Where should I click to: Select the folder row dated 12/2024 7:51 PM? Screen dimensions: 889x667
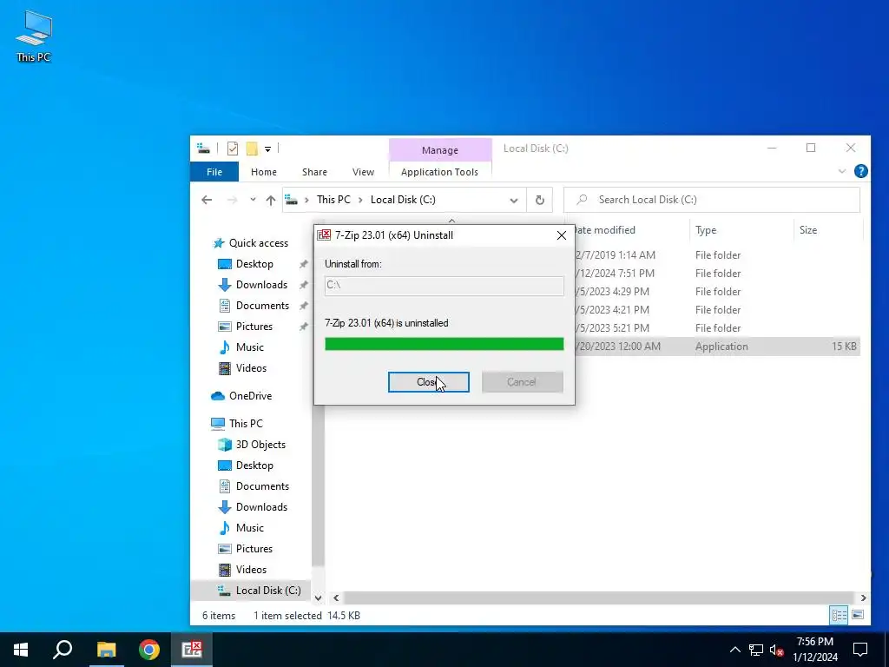click(717, 274)
